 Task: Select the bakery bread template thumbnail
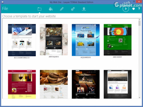pos(54,84)
